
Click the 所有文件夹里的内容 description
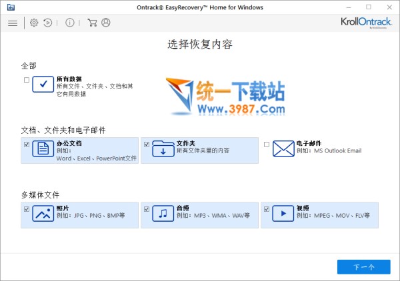point(203,150)
